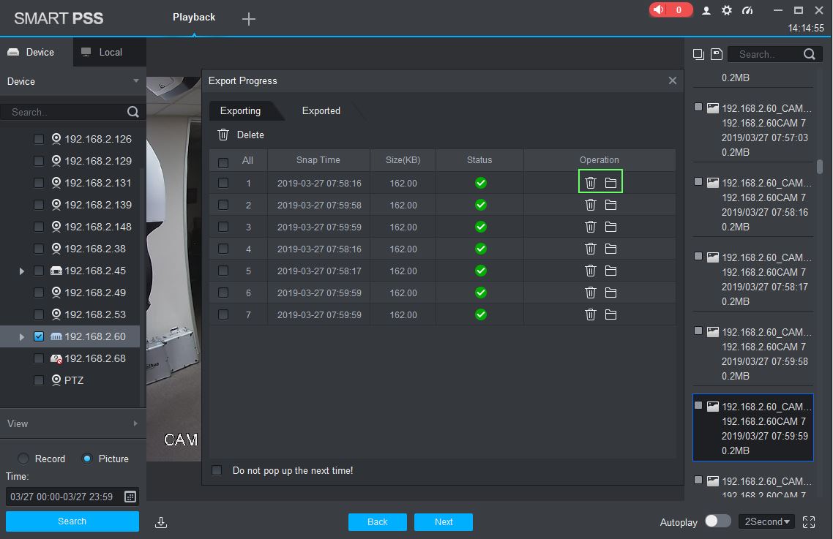Expand the 192.168.2.45 device node
The width and height of the screenshot is (833, 539).
[x=22, y=271]
